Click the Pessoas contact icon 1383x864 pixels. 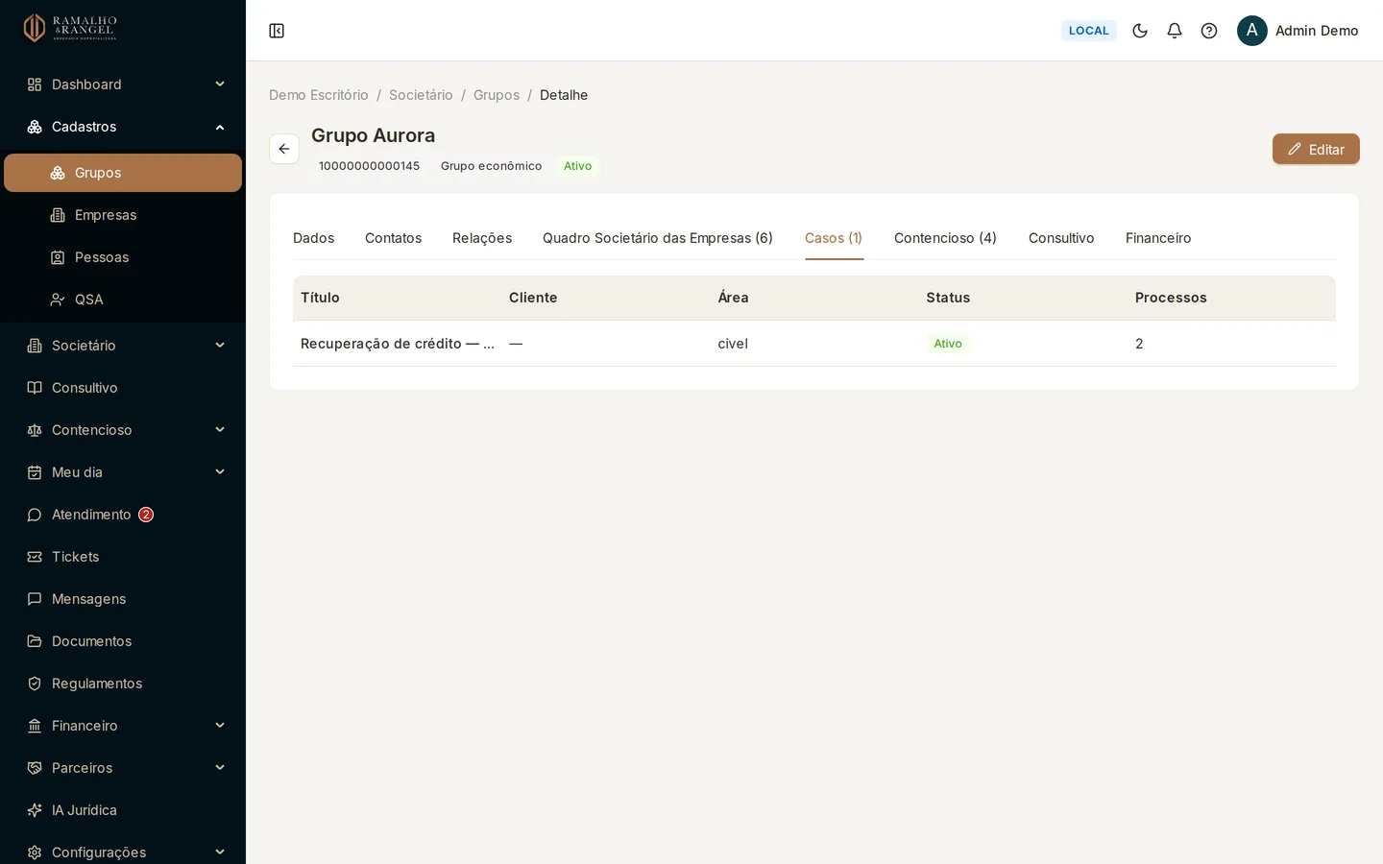pyautogui.click(x=58, y=257)
